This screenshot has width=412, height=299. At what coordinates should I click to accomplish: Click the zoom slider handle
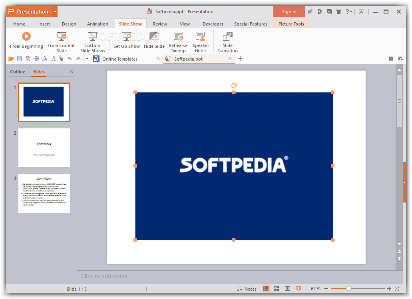coord(348,289)
